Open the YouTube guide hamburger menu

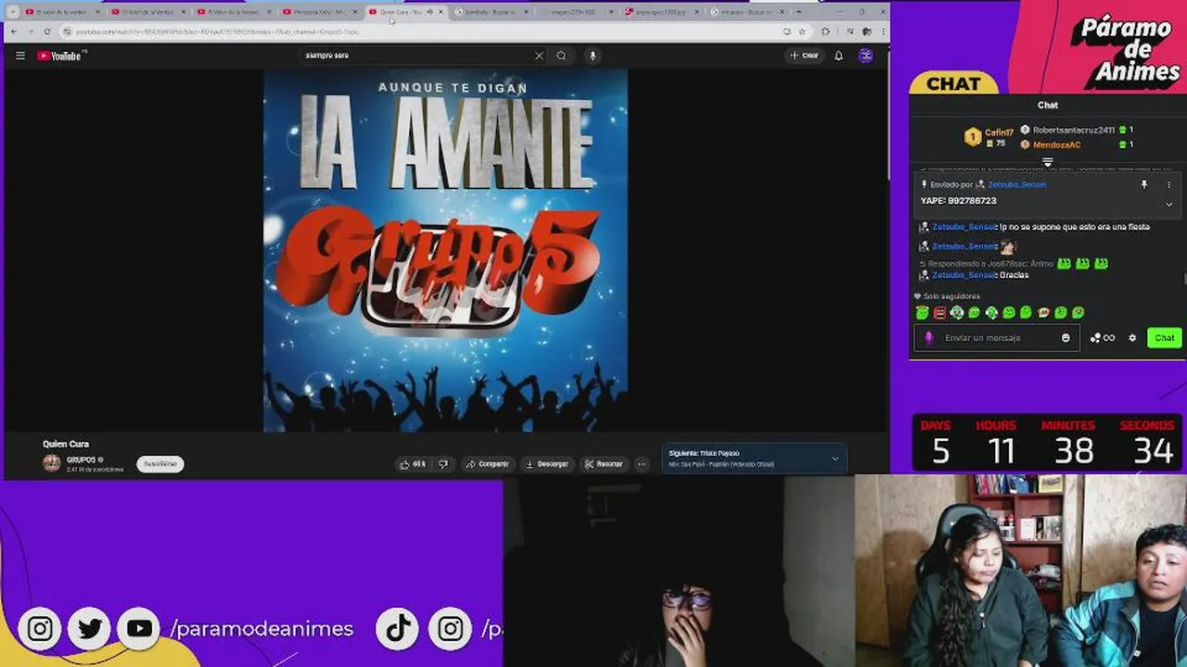pos(20,56)
